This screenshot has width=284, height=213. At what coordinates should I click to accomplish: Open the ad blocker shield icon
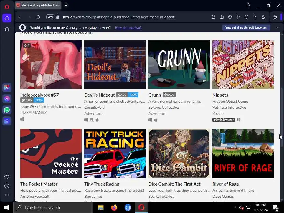tap(230, 17)
